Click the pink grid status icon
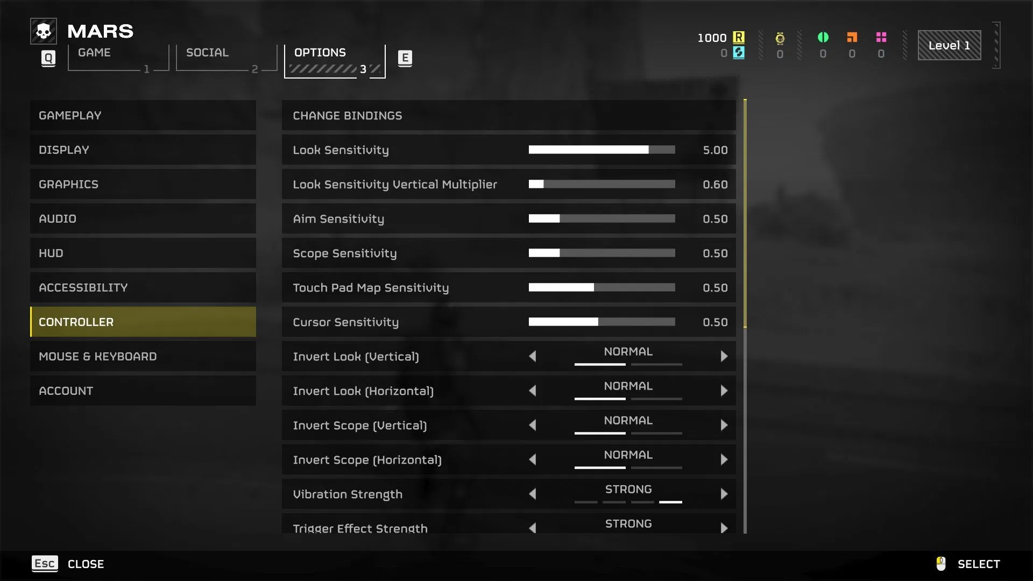 pos(881,37)
